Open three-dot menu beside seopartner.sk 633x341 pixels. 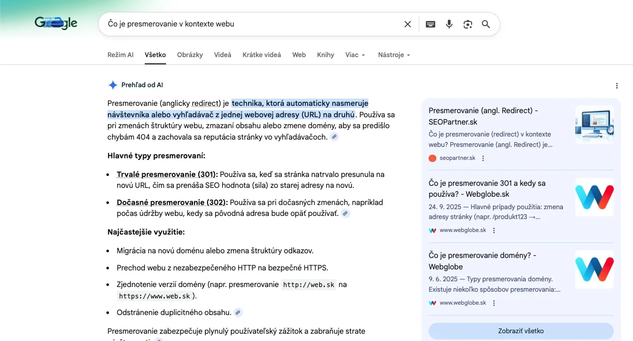click(x=483, y=158)
